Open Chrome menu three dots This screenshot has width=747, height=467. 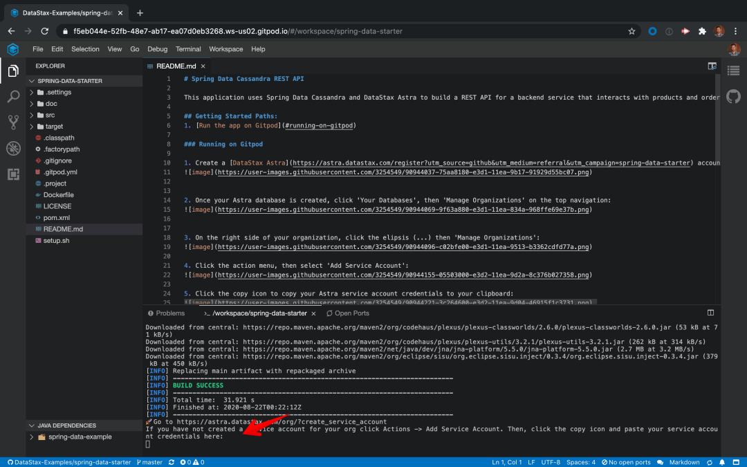[x=735, y=31]
